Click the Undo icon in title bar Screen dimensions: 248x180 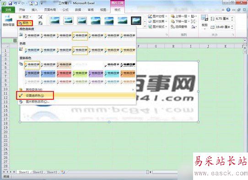point(16,3)
